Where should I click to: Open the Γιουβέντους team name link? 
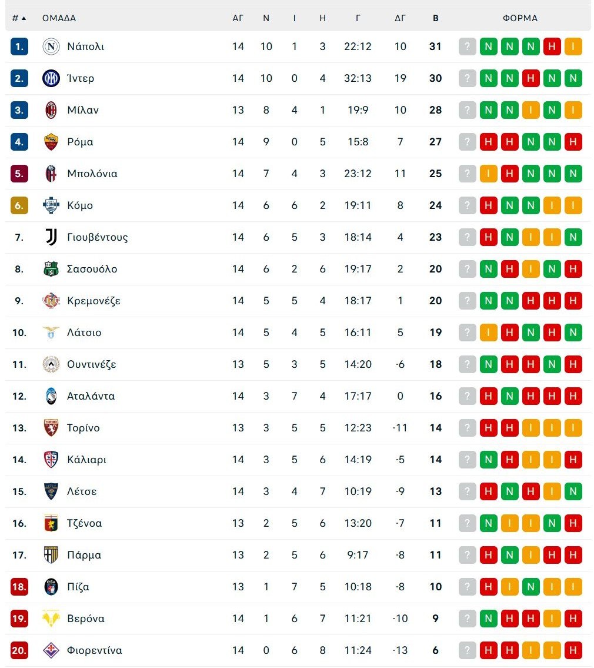[96, 237]
